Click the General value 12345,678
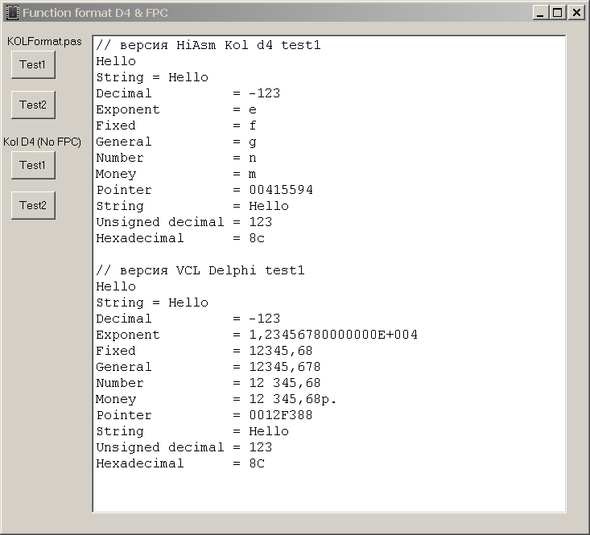 (285, 367)
